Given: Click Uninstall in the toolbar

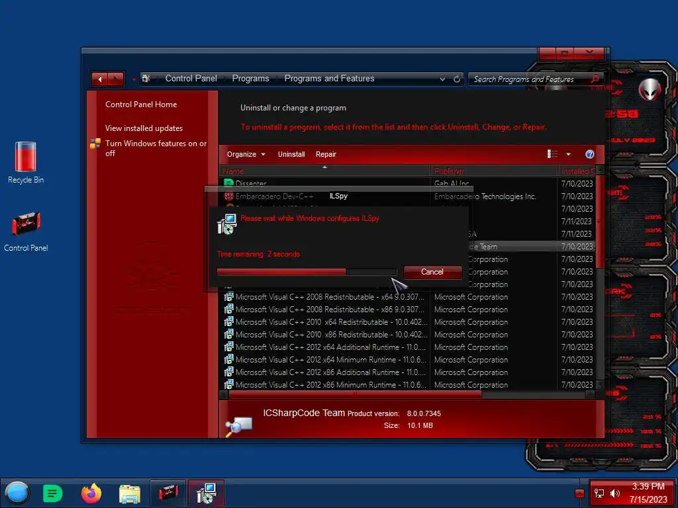Looking at the screenshot, I should (x=291, y=154).
